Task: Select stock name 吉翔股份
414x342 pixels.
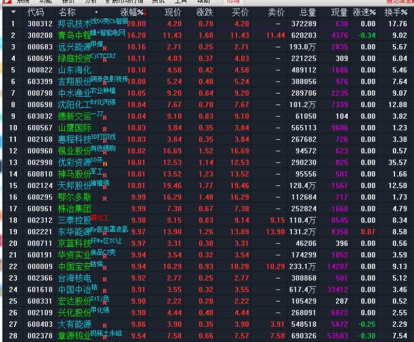Action: [75, 82]
